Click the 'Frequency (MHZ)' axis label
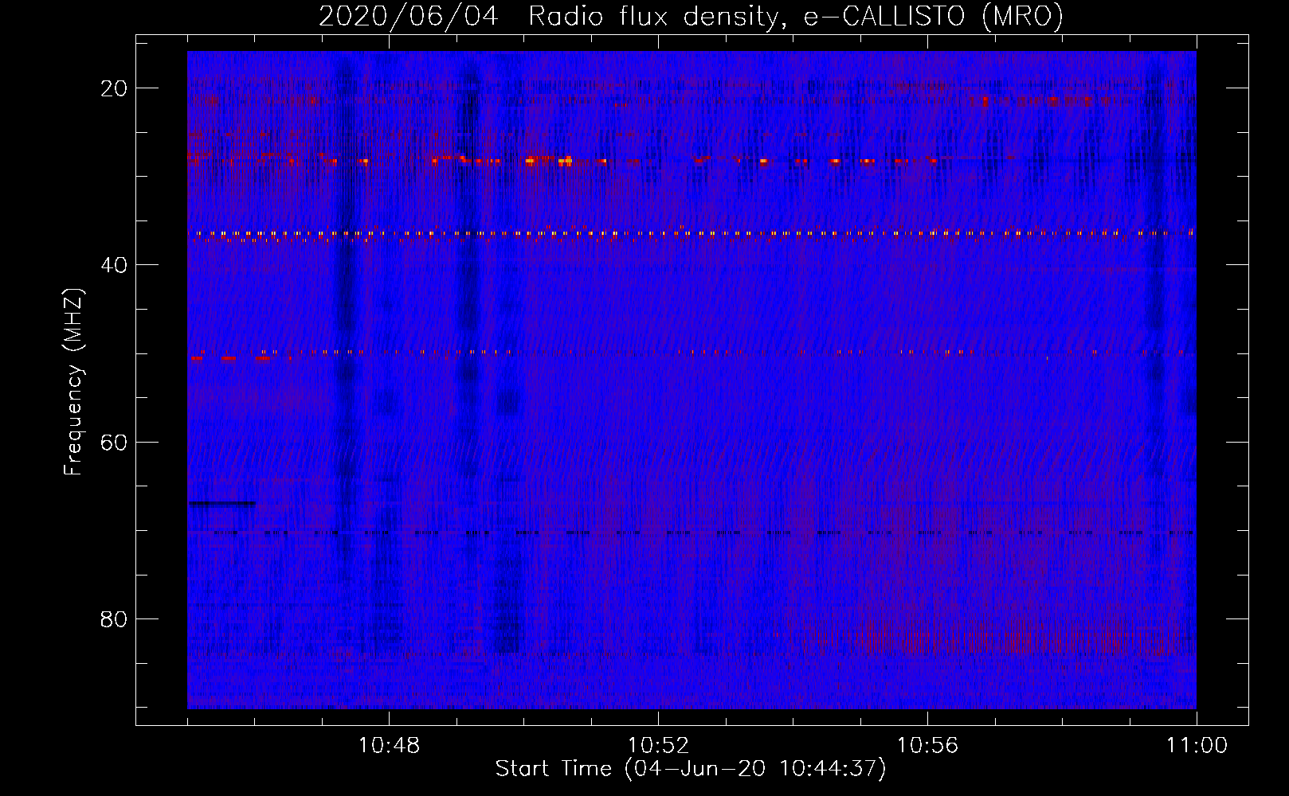The image size is (1289, 796). click(x=74, y=382)
